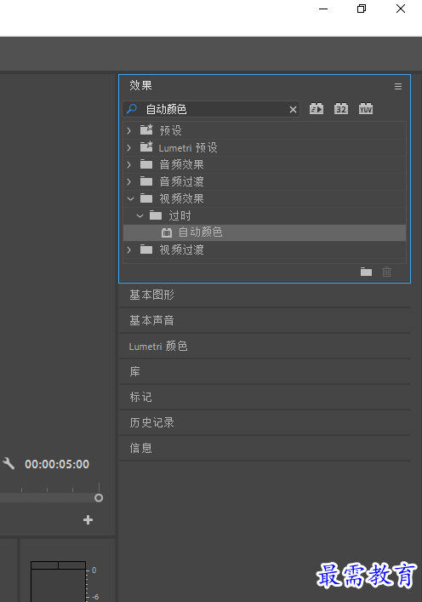Select the 预设 folder row
This screenshot has width=422, height=602.
click(265, 130)
